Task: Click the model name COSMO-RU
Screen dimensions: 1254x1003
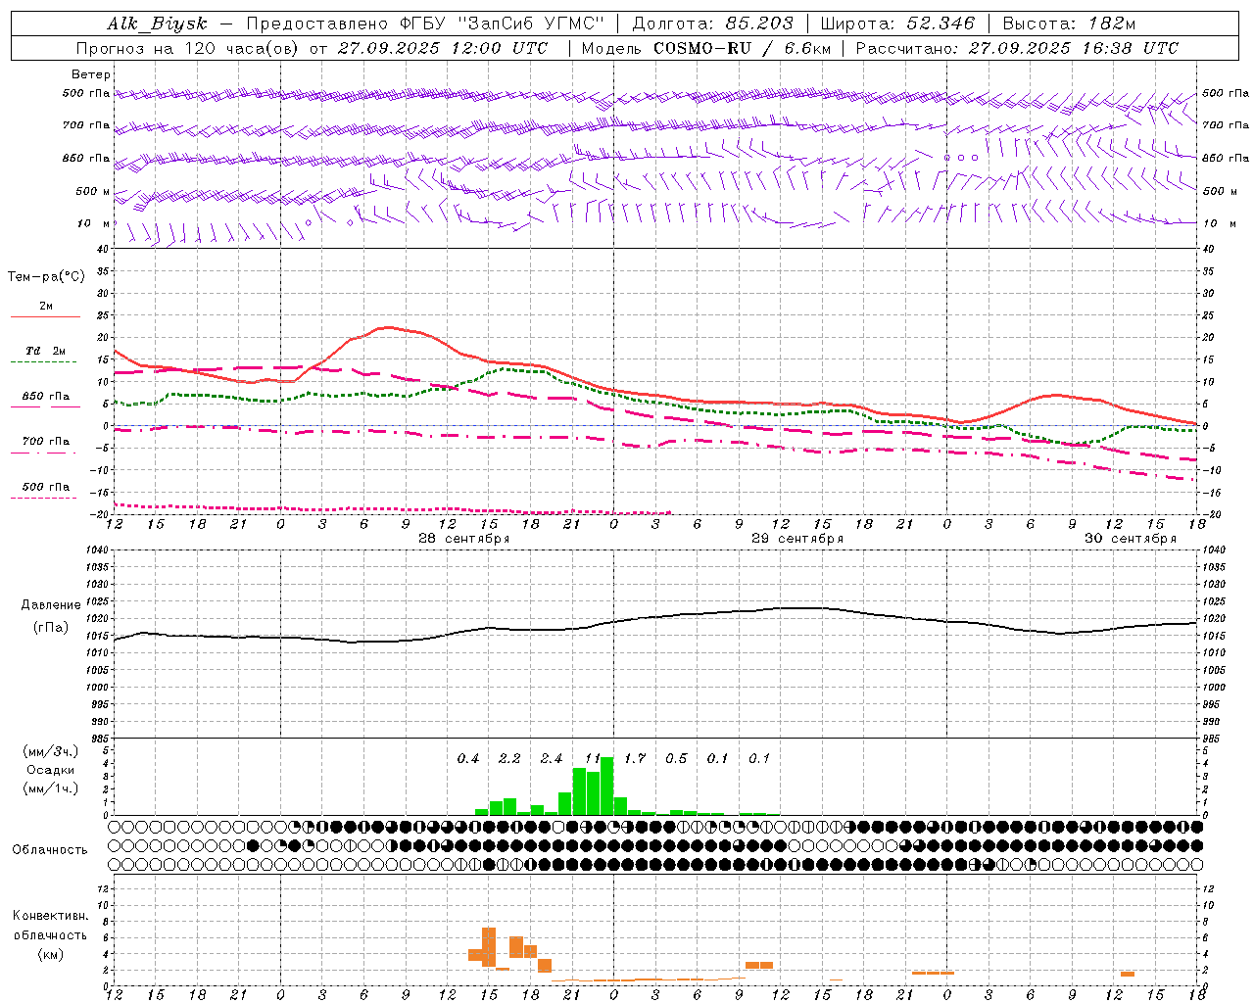Action: point(702,48)
